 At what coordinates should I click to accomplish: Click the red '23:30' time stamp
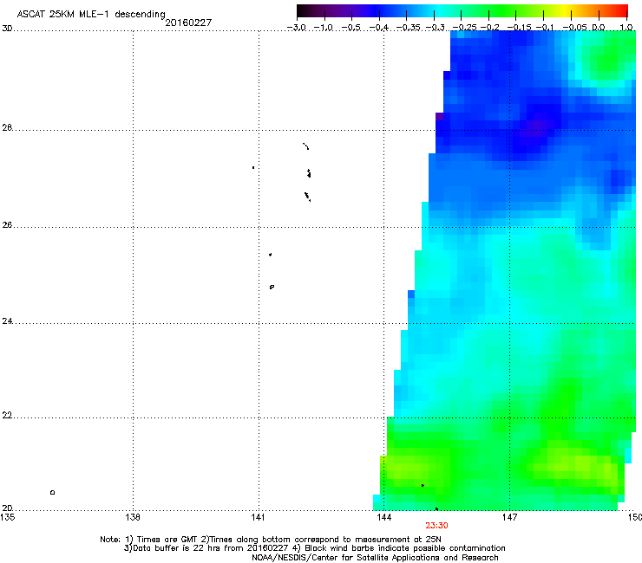coord(436,526)
